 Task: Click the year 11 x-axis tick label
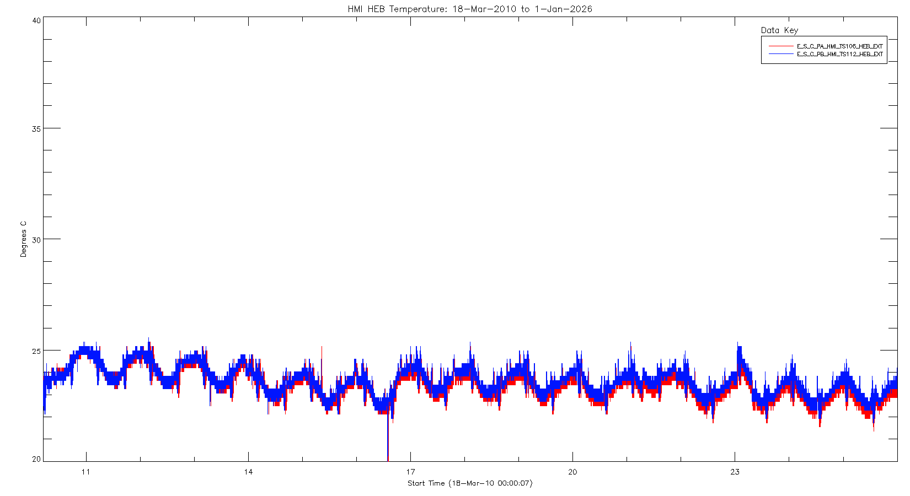pos(86,472)
